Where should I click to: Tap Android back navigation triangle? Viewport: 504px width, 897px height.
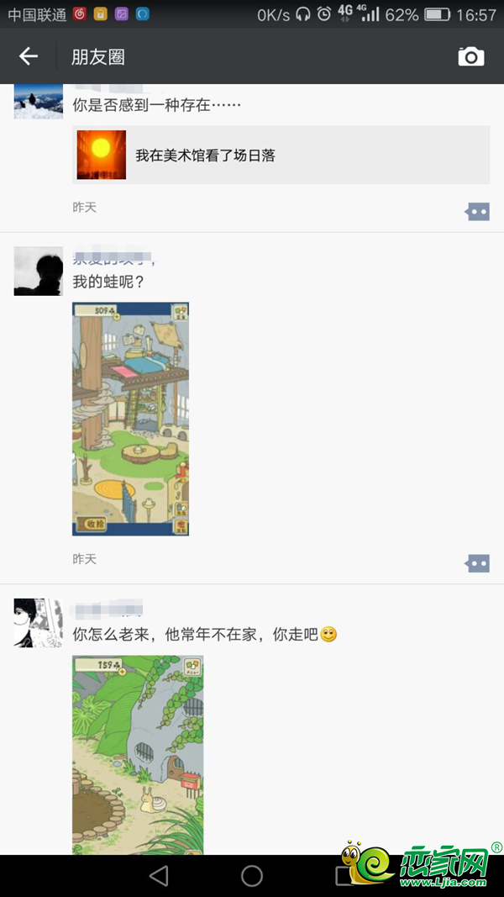pyautogui.click(x=158, y=876)
